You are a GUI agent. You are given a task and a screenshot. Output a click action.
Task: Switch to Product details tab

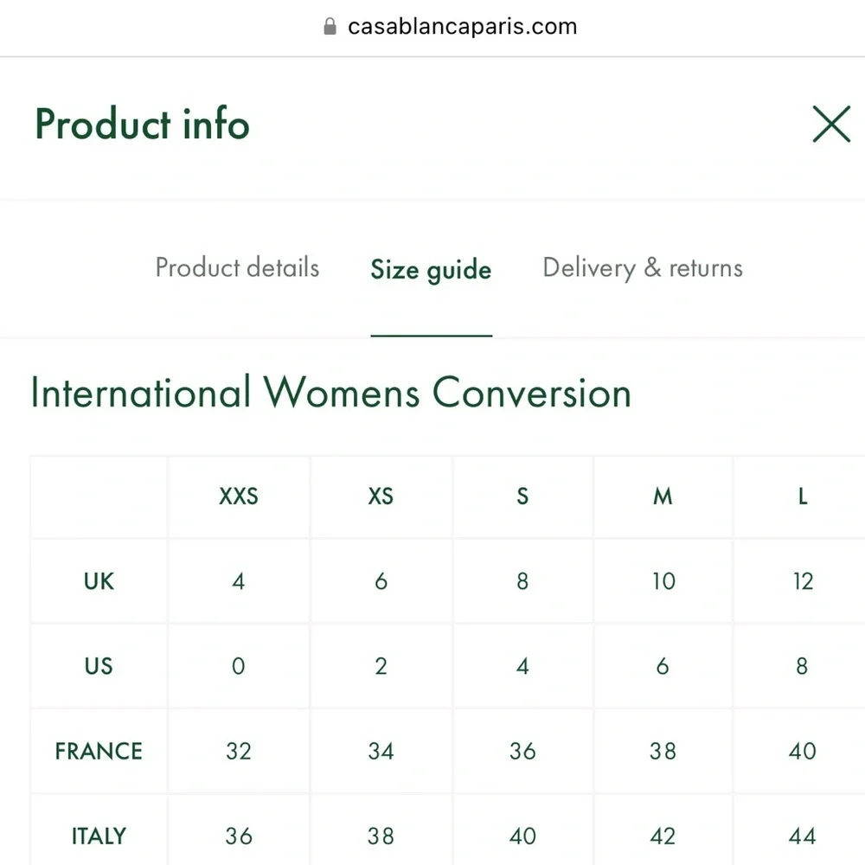[237, 267]
